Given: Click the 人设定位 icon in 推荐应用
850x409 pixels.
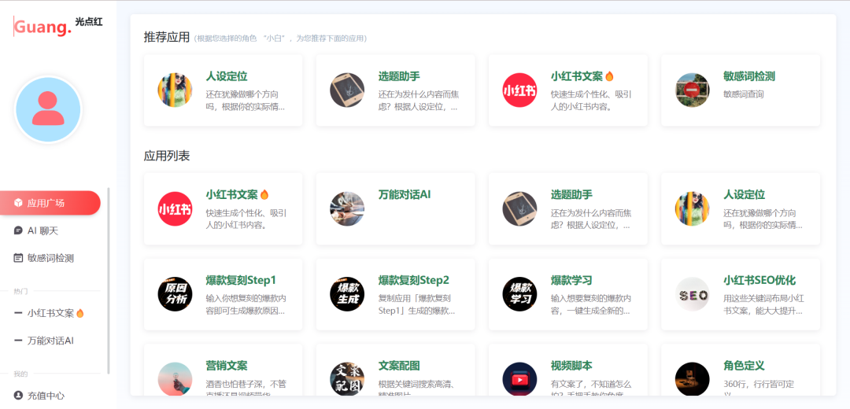Looking at the screenshot, I should (x=175, y=90).
